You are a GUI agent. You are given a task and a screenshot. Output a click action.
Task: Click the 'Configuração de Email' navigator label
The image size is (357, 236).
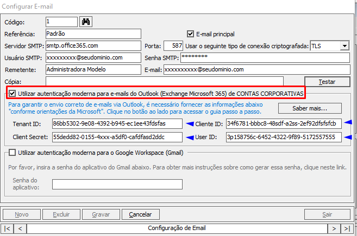(177, 228)
